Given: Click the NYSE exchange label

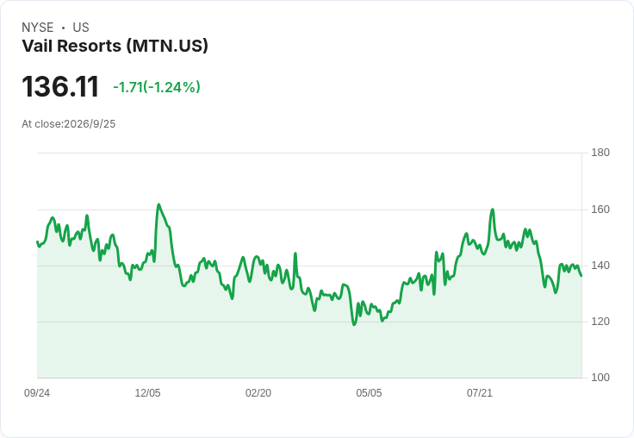Looking at the screenshot, I should coord(38,28).
